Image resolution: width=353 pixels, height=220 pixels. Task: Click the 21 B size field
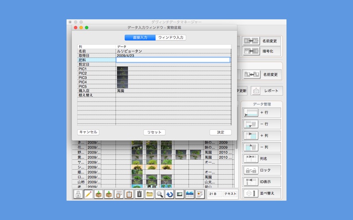point(215,194)
